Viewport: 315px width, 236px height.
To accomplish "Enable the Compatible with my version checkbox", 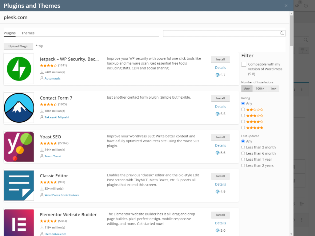I will [x=244, y=64].
